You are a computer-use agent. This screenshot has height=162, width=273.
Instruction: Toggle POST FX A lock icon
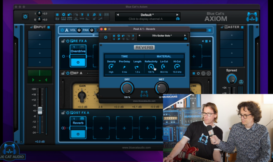tap(63, 113)
